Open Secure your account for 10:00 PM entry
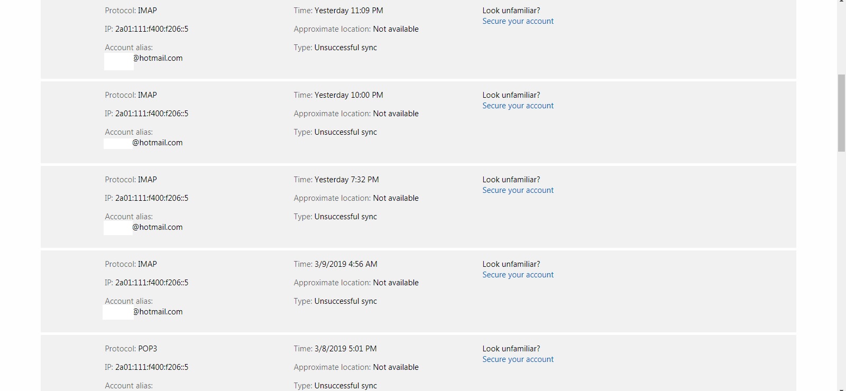Image resolution: width=846 pixels, height=391 pixels. [x=518, y=106]
